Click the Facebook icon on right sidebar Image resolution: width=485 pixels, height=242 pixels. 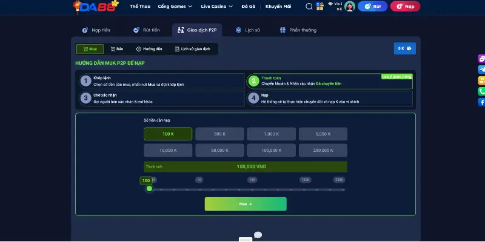(481, 102)
